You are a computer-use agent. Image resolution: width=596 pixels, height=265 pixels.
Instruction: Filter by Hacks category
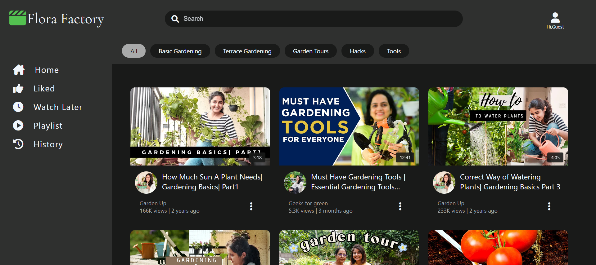(358, 51)
